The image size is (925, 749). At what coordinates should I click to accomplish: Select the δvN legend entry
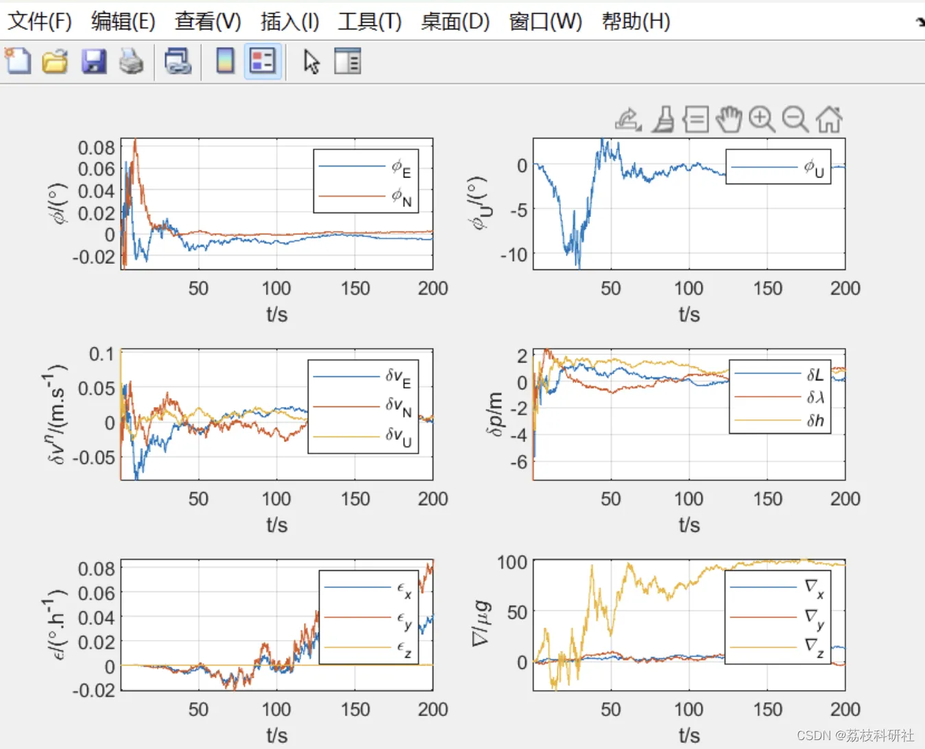[x=362, y=406]
